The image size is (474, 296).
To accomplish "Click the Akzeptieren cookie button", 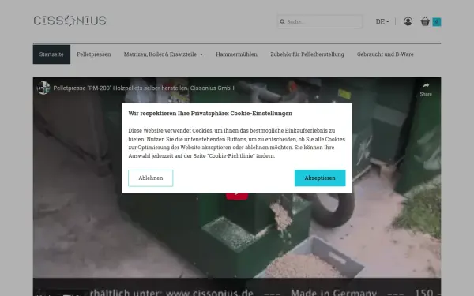I will click(x=320, y=178).
